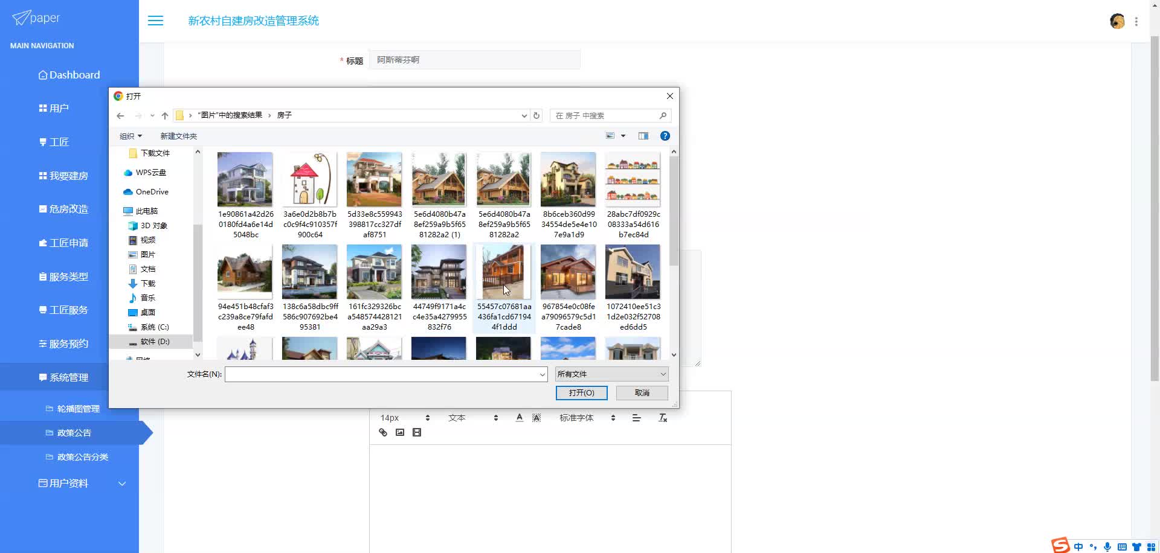Open the main navigation hamburger menu
This screenshot has width=1160, height=553.
(x=155, y=21)
